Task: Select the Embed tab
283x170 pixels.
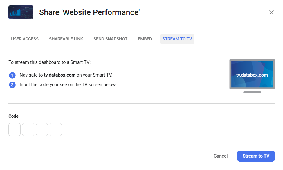Action: pos(145,39)
